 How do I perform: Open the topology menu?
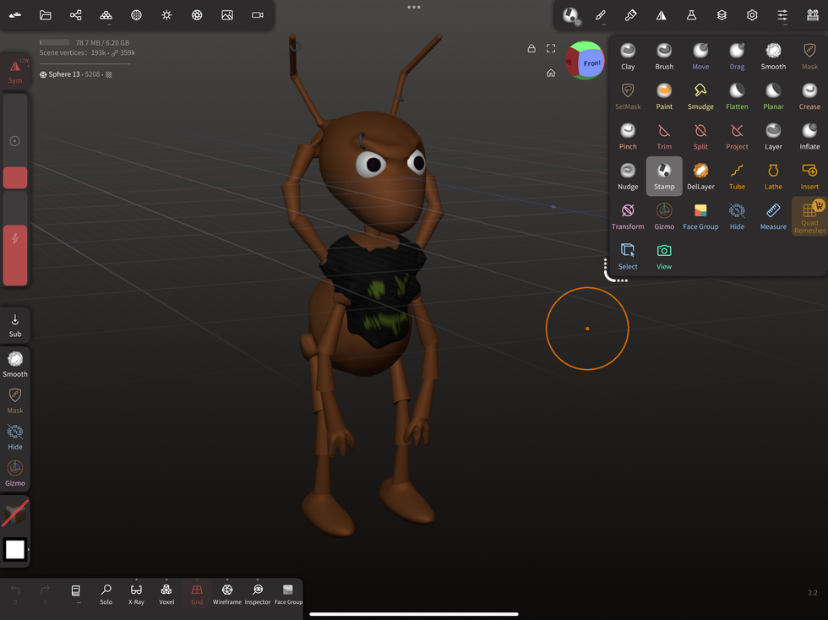coord(106,15)
